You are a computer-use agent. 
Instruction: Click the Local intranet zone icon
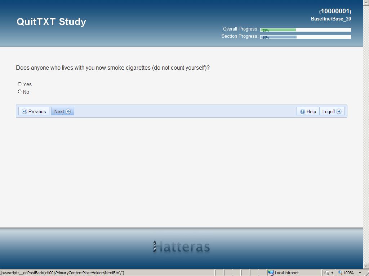click(271, 273)
